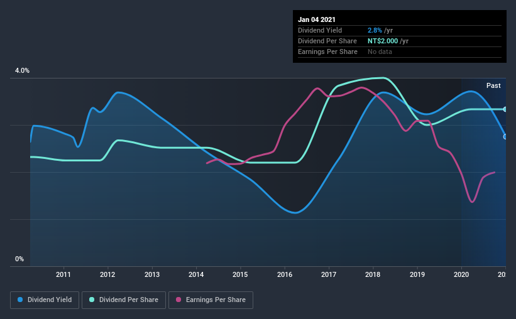The width and height of the screenshot is (516, 319).
Task: Click the NT$2.000 dividend value
Action: click(x=383, y=41)
